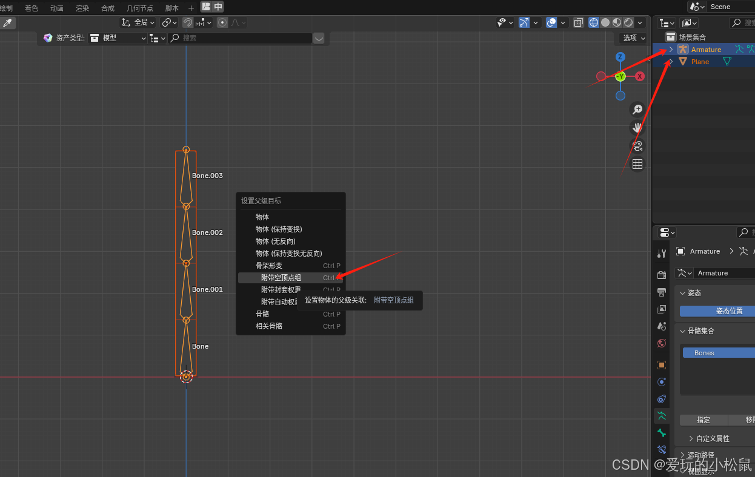This screenshot has width=755, height=477.
Task: Open the View Layer properties tab icon
Action: click(662, 309)
